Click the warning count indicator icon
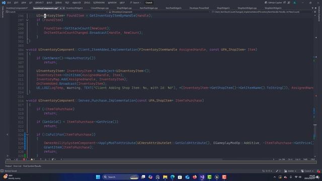 [32, 159]
